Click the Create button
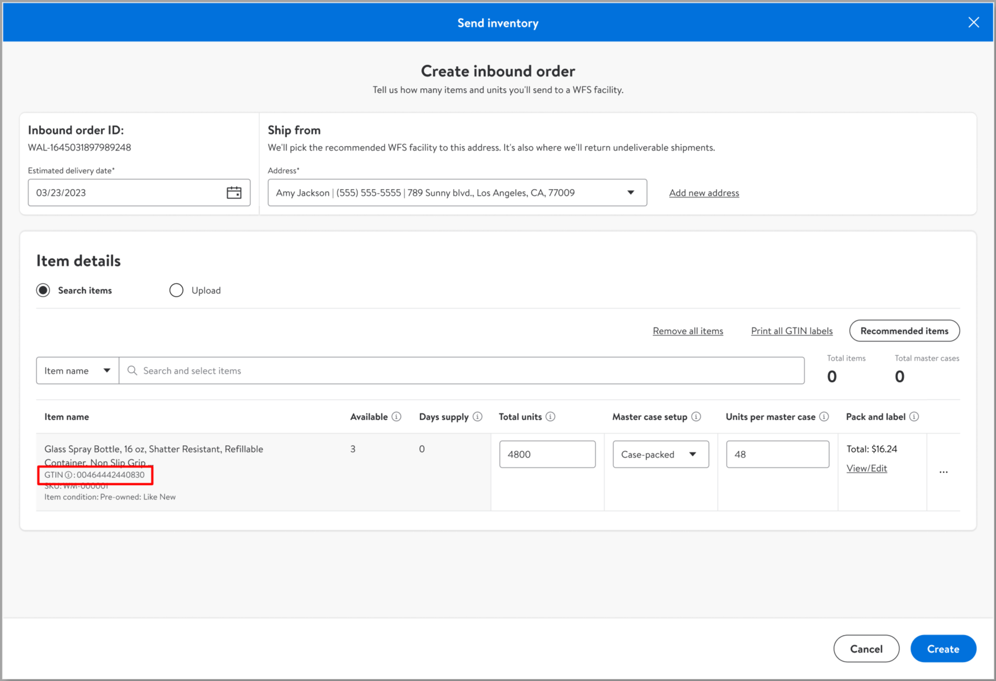 943,648
